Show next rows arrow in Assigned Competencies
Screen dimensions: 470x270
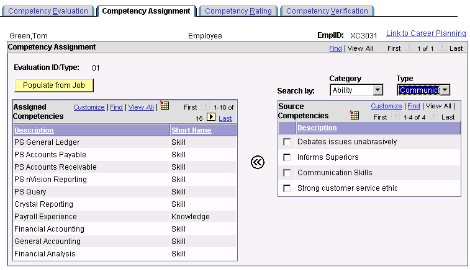point(211,117)
